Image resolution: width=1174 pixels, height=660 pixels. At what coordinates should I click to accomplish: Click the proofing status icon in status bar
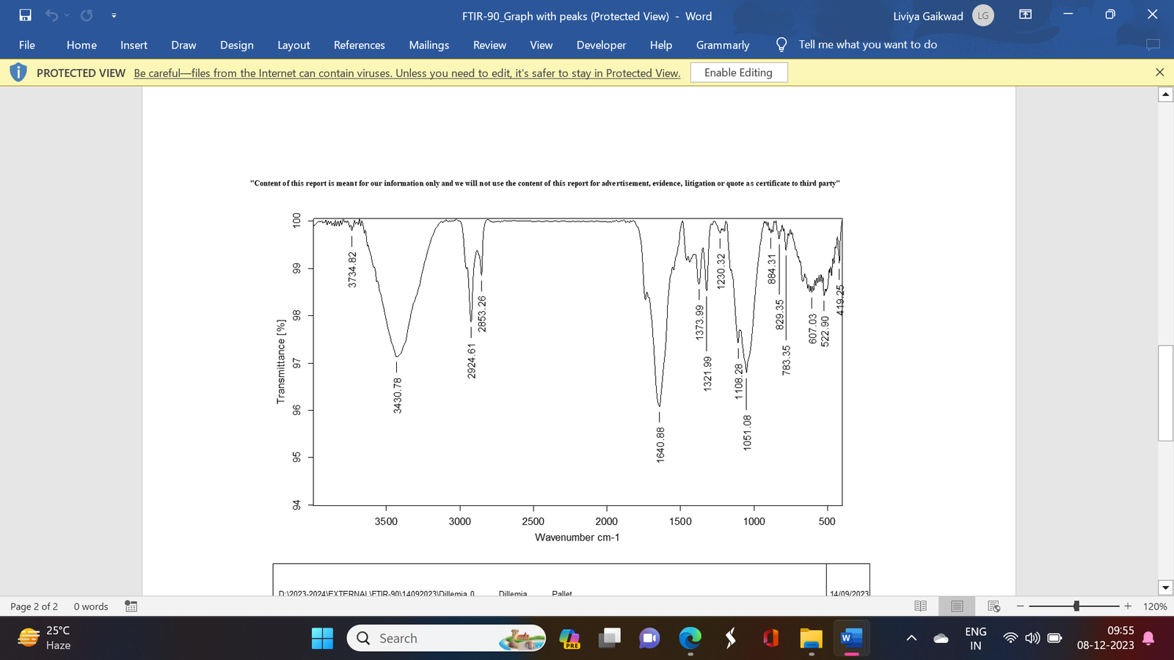(131, 606)
